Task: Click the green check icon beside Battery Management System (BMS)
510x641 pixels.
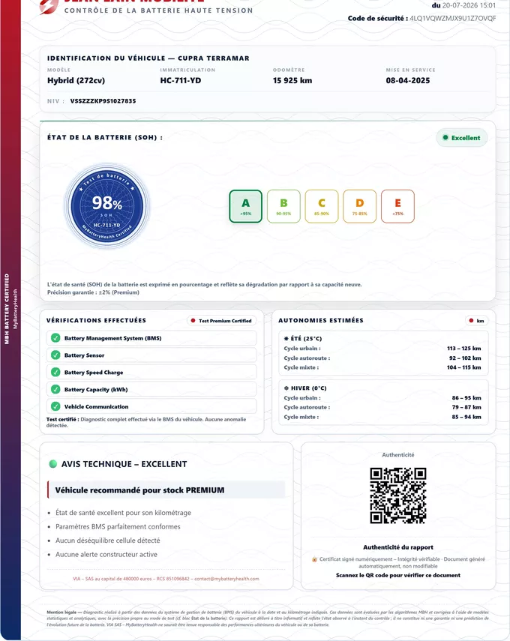Action: 55,338
